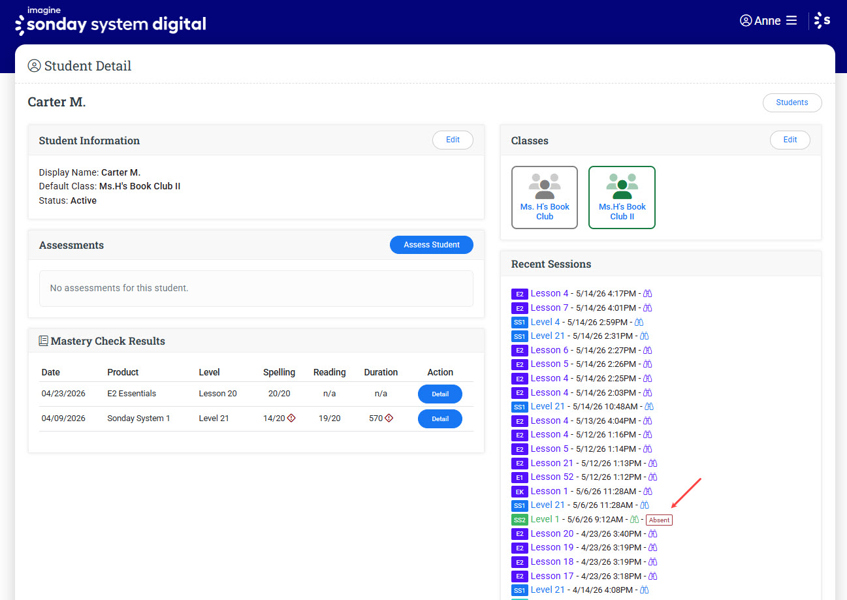Click green binoculars icon for Level 1 5/6/26 9:12AM
This screenshot has height=600, width=847.
click(633, 520)
